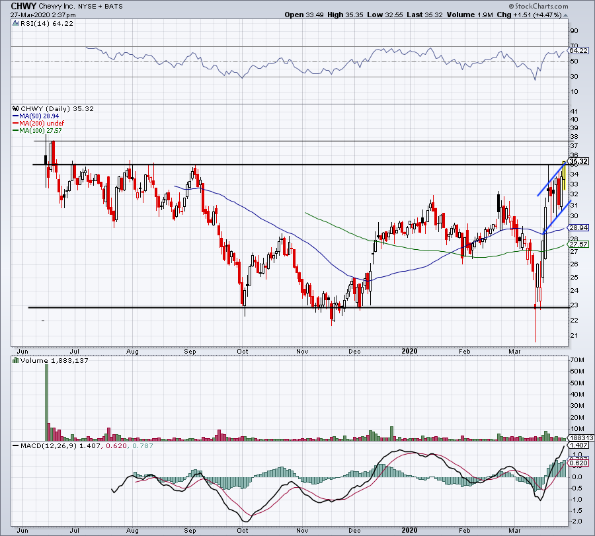Viewport: 595px width, 536px height.
Task: Click the green 0.787 histogram value in MACD legend
Action: click(x=142, y=445)
